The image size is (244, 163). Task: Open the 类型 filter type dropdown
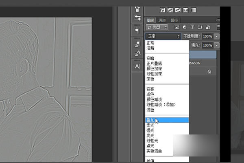[157, 27]
